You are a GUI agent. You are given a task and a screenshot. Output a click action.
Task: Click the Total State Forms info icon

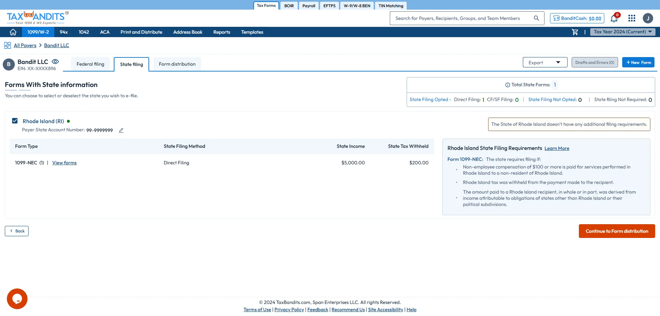pyautogui.click(x=507, y=85)
